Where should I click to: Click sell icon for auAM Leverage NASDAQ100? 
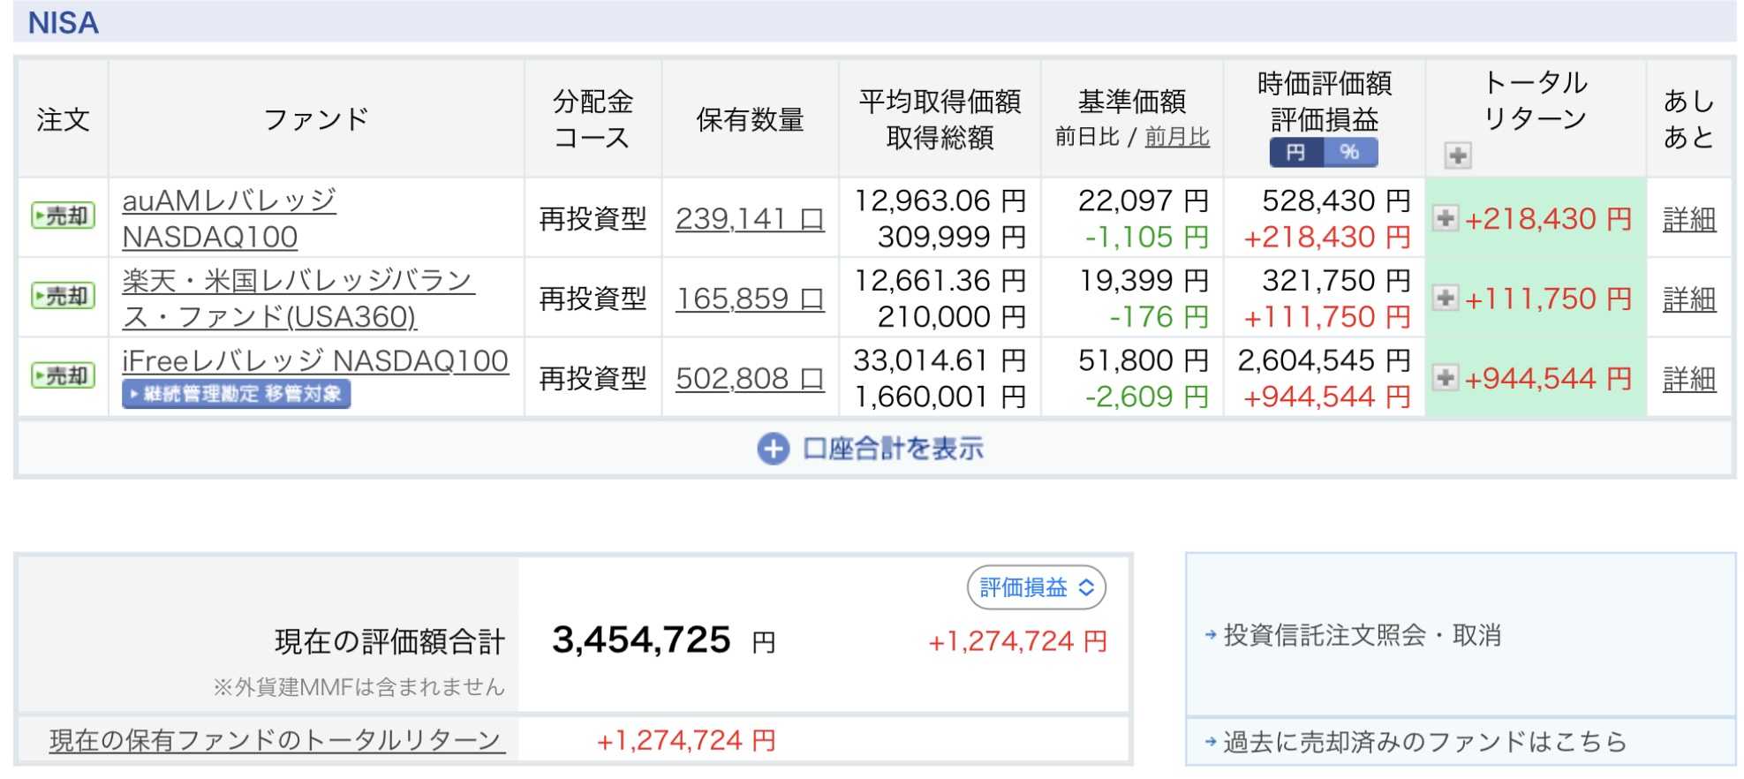(x=63, y=216)
